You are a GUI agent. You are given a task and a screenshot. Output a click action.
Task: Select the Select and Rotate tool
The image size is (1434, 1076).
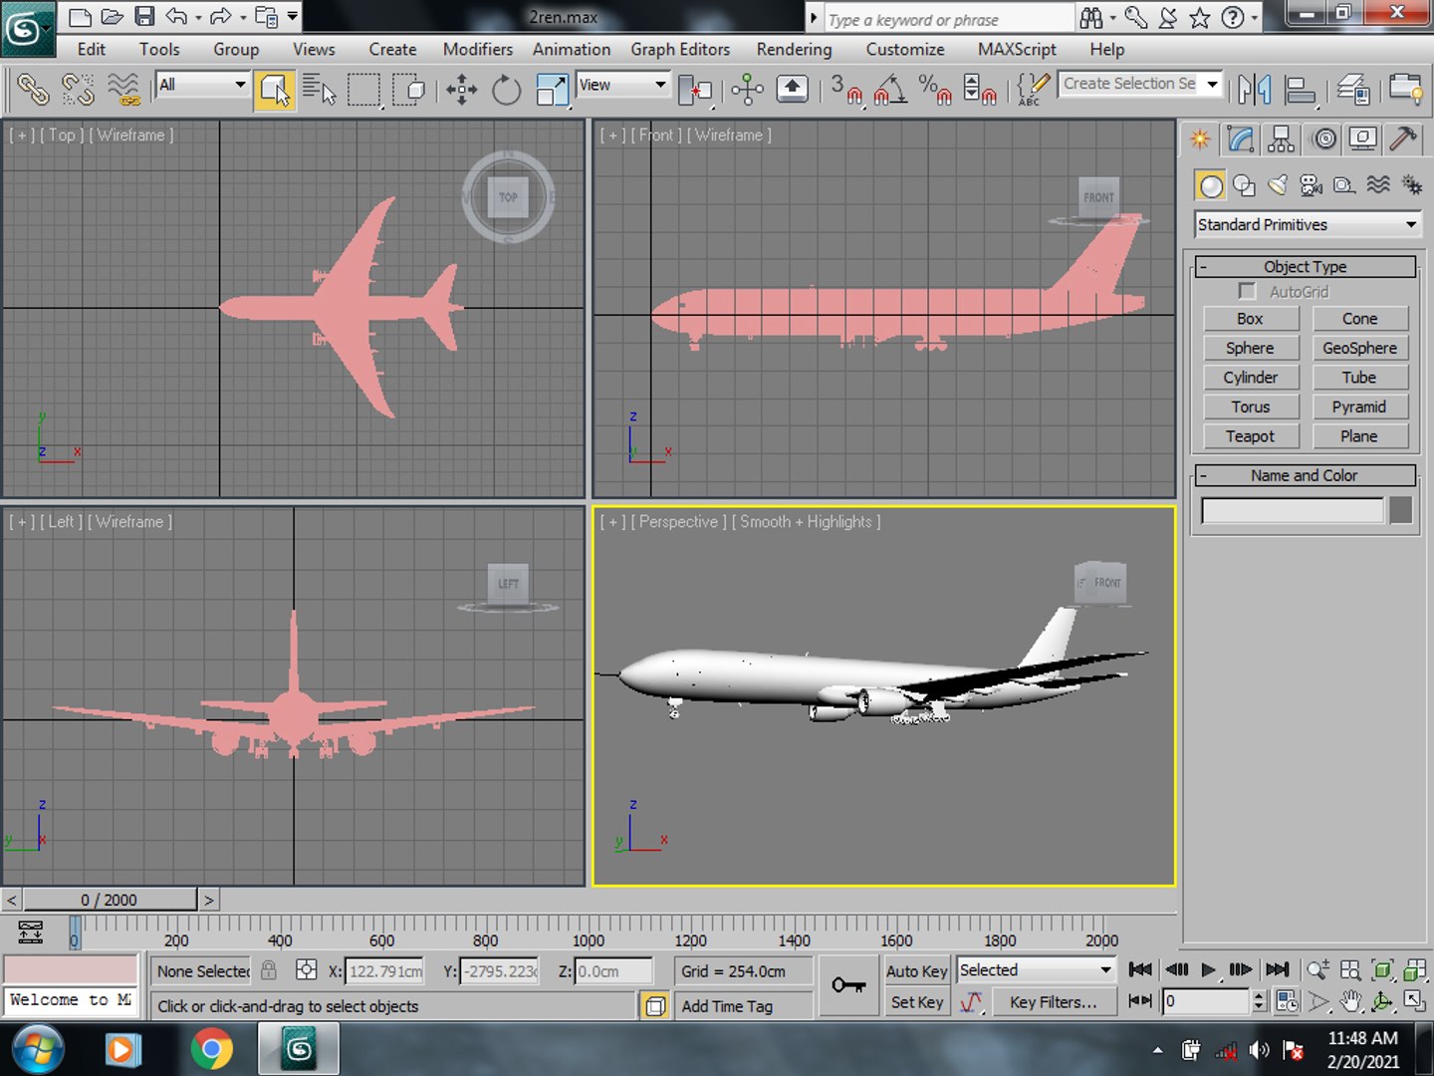pos(506,90)
